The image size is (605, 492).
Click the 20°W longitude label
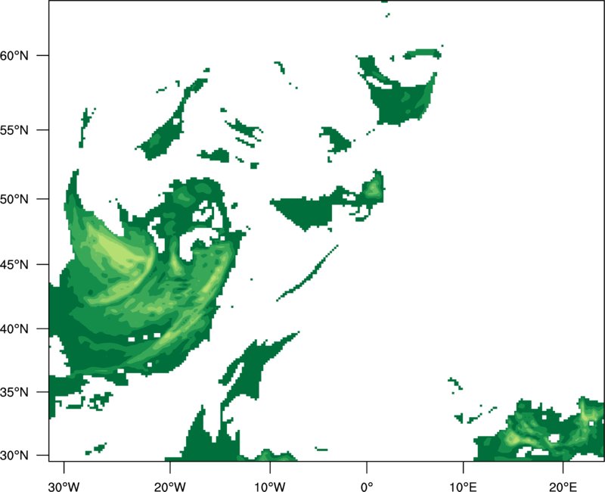click(169, 487)
